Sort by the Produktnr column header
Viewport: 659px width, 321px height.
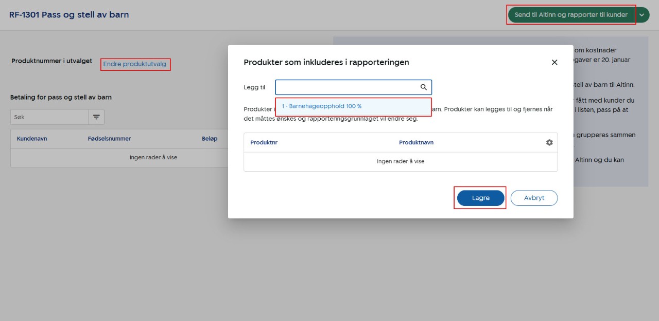click(x=264, y=142)
